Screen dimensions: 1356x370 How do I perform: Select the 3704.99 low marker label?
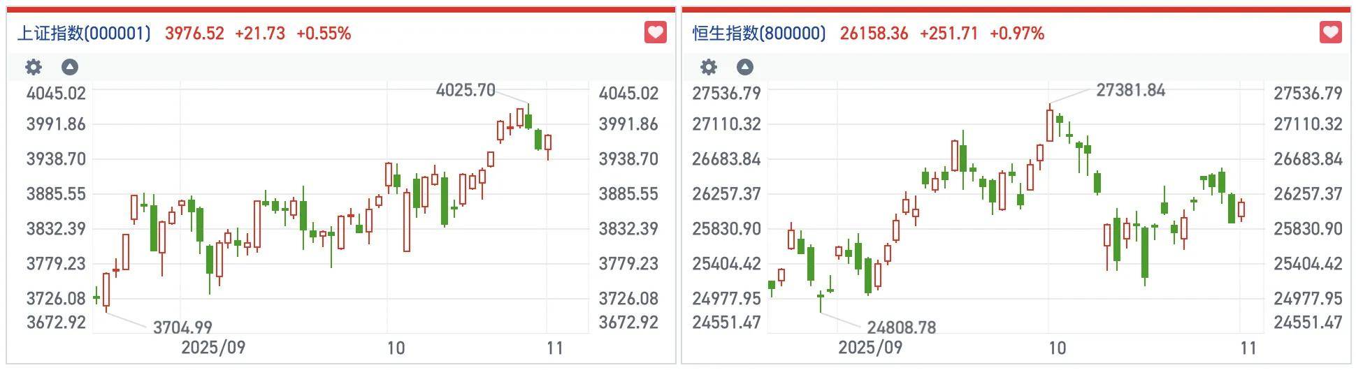(x=182, y=327)
